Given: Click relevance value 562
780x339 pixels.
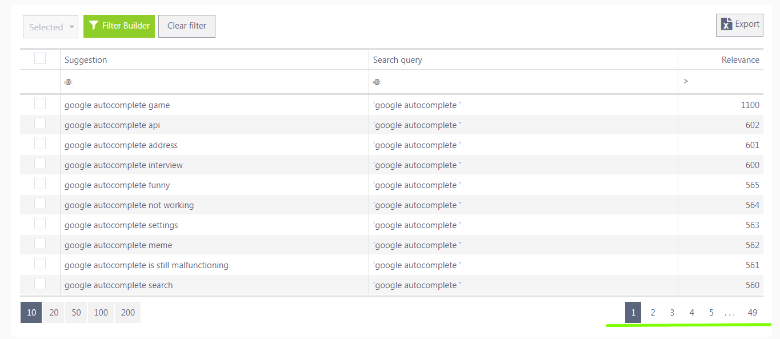Looking at the screenshot, I should (x=753, y=245).
